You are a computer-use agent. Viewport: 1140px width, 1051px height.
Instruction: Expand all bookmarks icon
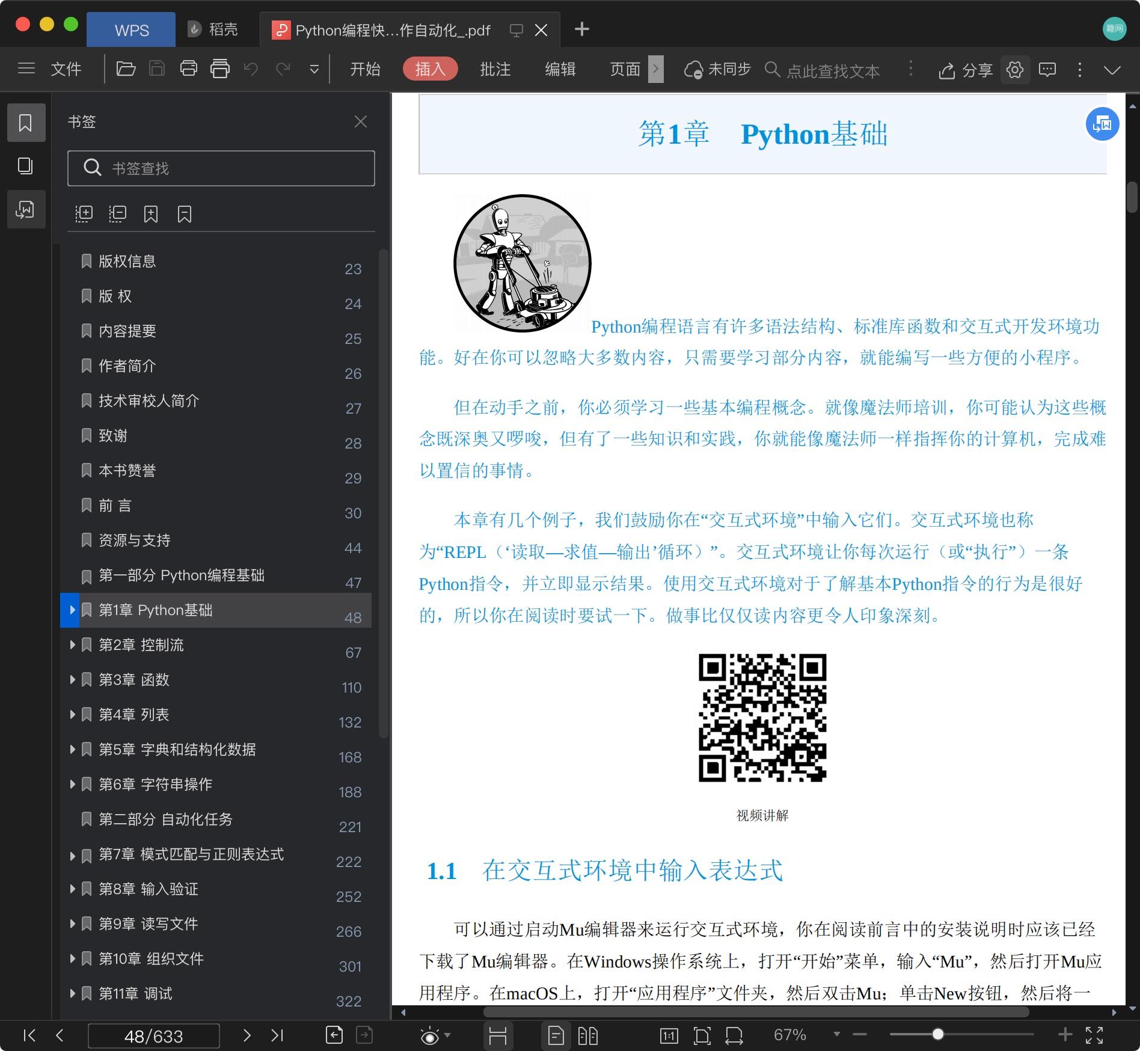[84, 213]
